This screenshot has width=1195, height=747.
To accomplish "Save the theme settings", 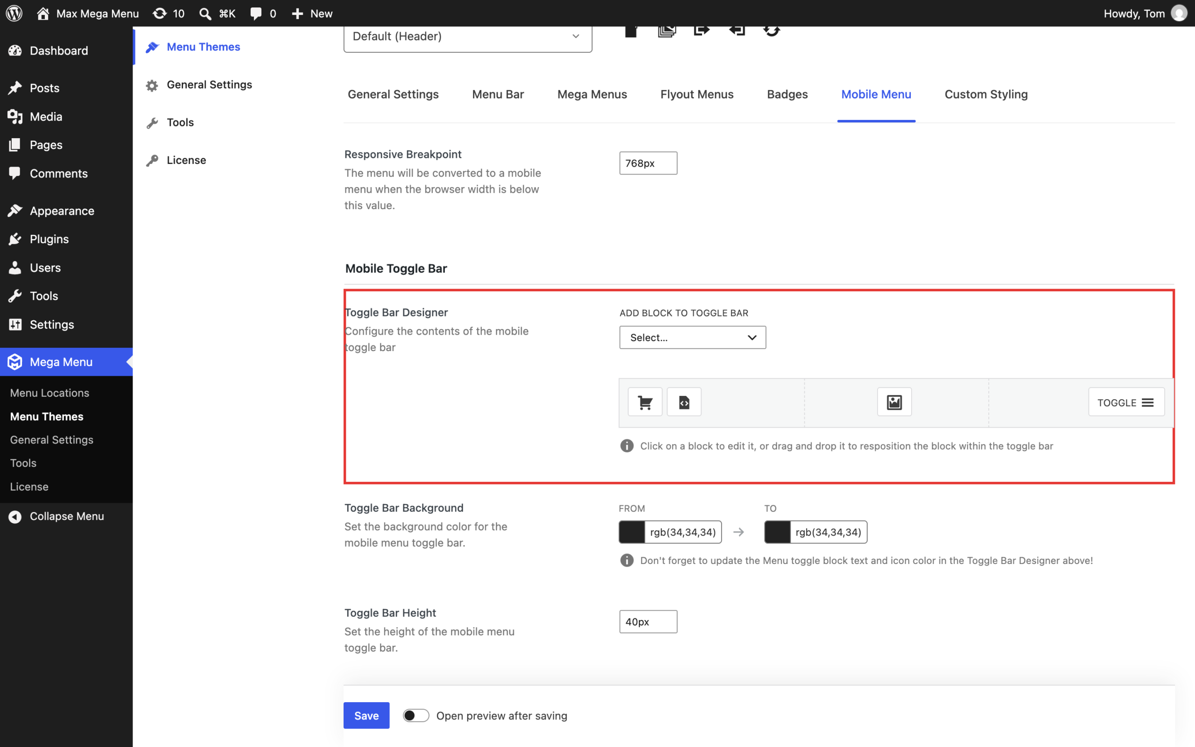I will [x=366, y=715].
